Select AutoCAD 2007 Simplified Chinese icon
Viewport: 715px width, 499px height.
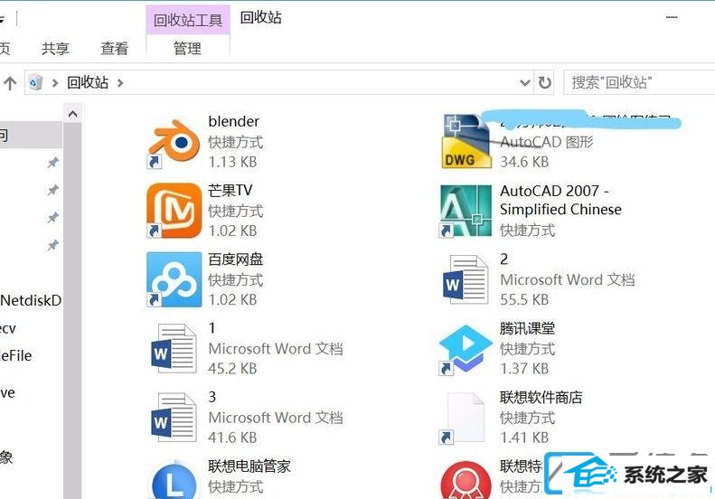click(466, 211)
